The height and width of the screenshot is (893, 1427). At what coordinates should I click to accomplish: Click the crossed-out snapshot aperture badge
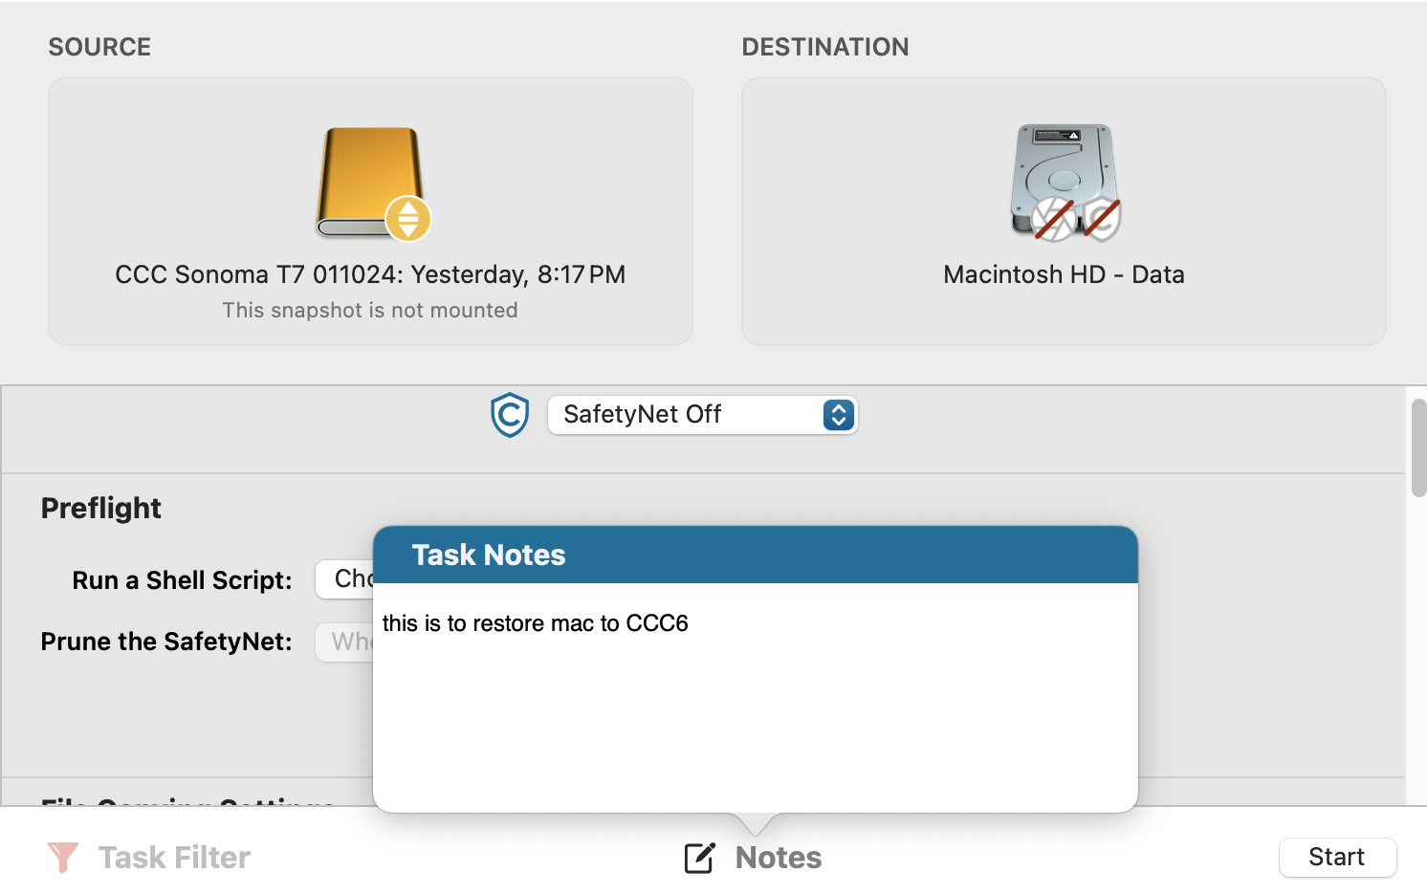[1054, 219]
